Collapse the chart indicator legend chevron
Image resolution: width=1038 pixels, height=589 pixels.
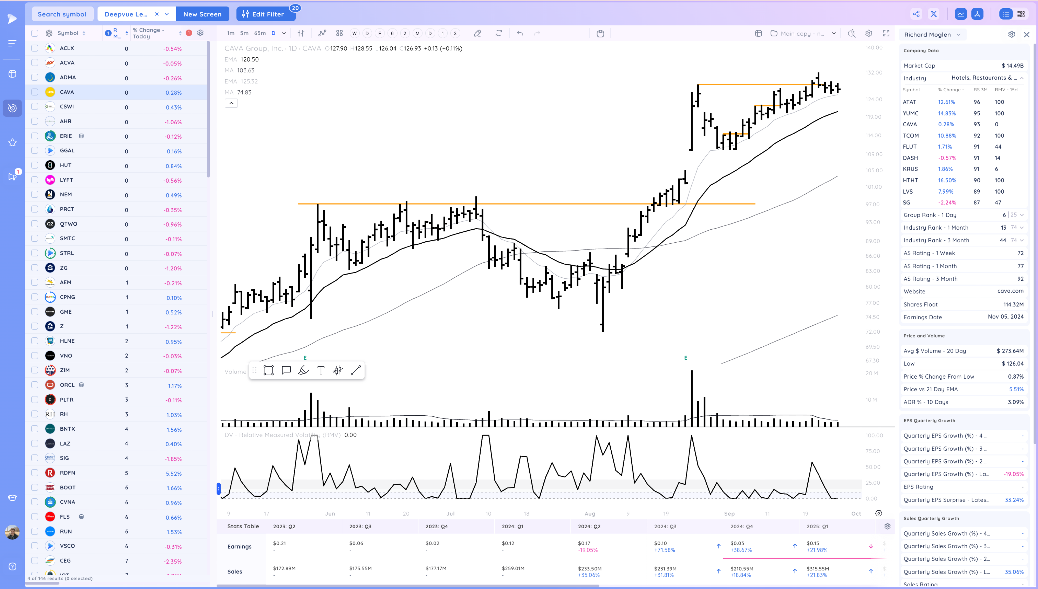[x=231, y=103]
